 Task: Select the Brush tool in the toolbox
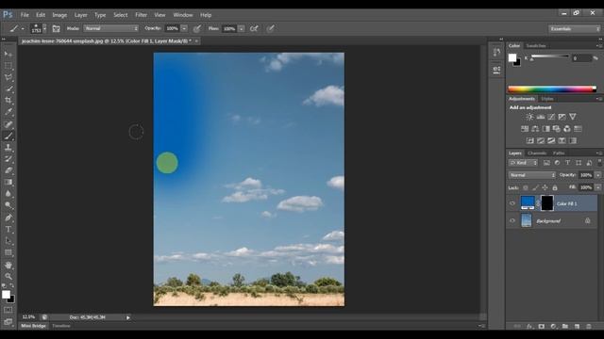pos(8,136)
